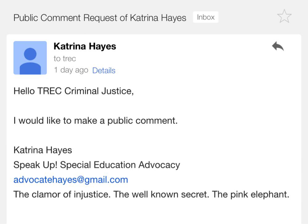Viewport: 308px width, 224px height.
Task: Star this email conversation
Action: tap(284, 16)
